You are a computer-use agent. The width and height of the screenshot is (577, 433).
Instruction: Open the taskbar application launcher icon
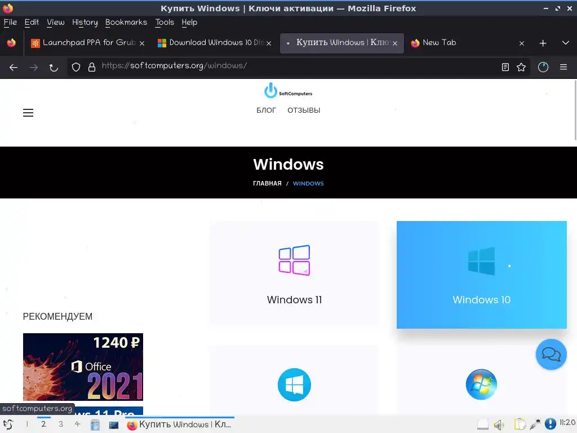8,425
